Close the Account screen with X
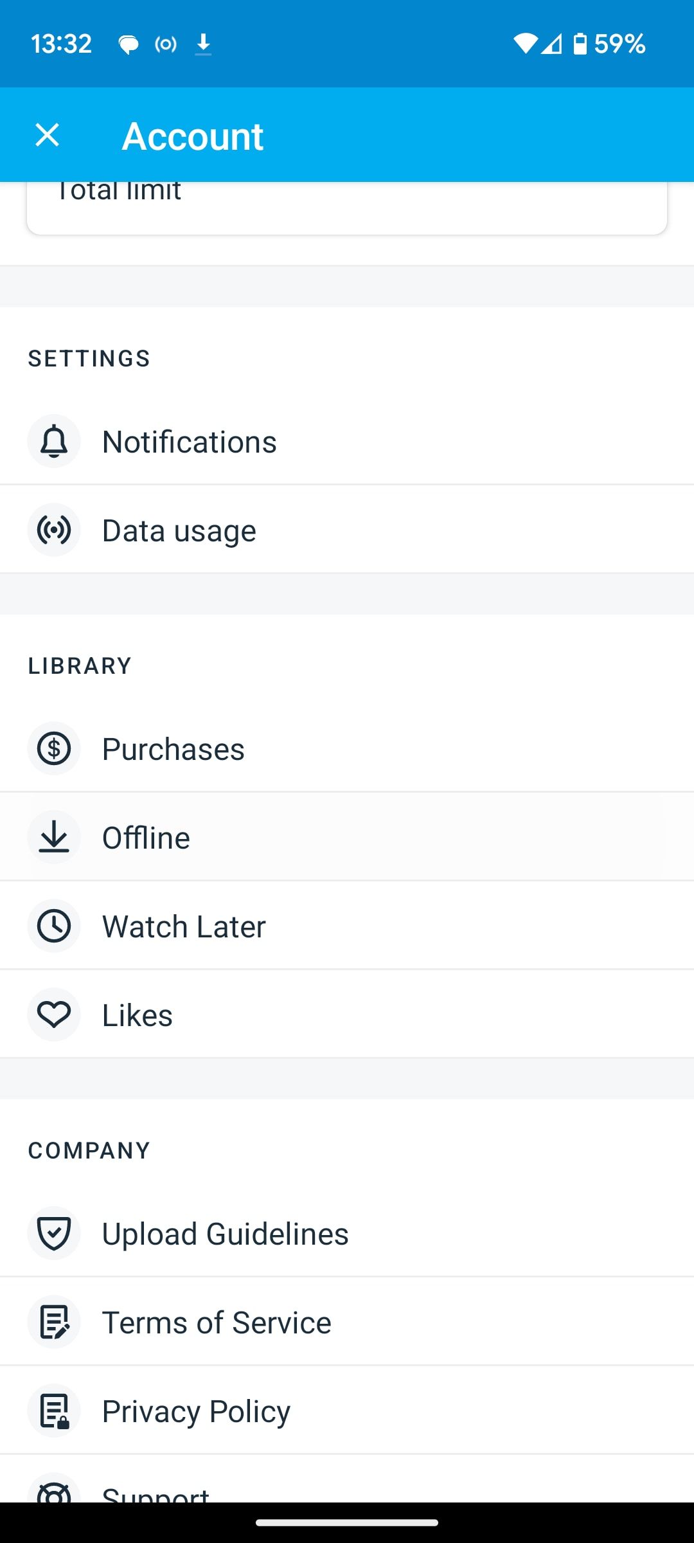Viewport: 694px width, 1543px height. (48, 135)
